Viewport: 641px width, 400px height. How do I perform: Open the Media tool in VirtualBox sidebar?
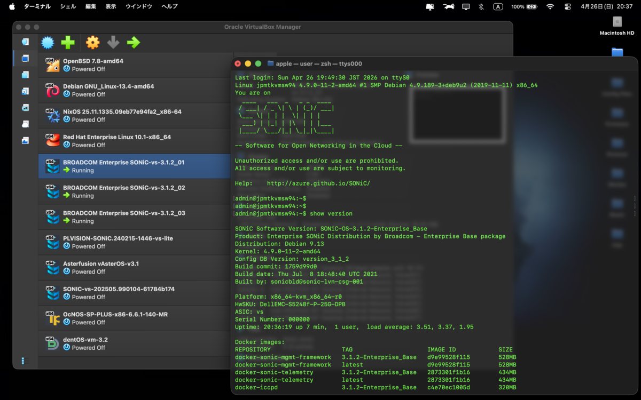[25, 91]
